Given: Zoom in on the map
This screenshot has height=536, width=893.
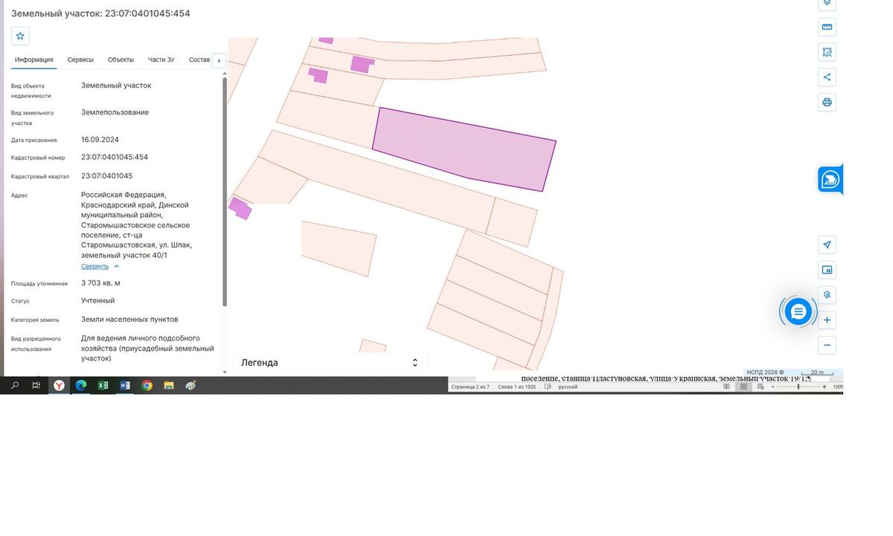Looking at the screenshot, I should 827,320.
